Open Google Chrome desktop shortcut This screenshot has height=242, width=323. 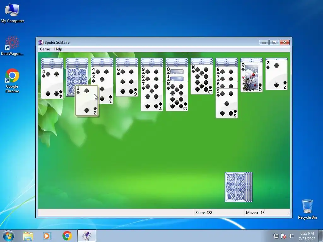(12, 81)
